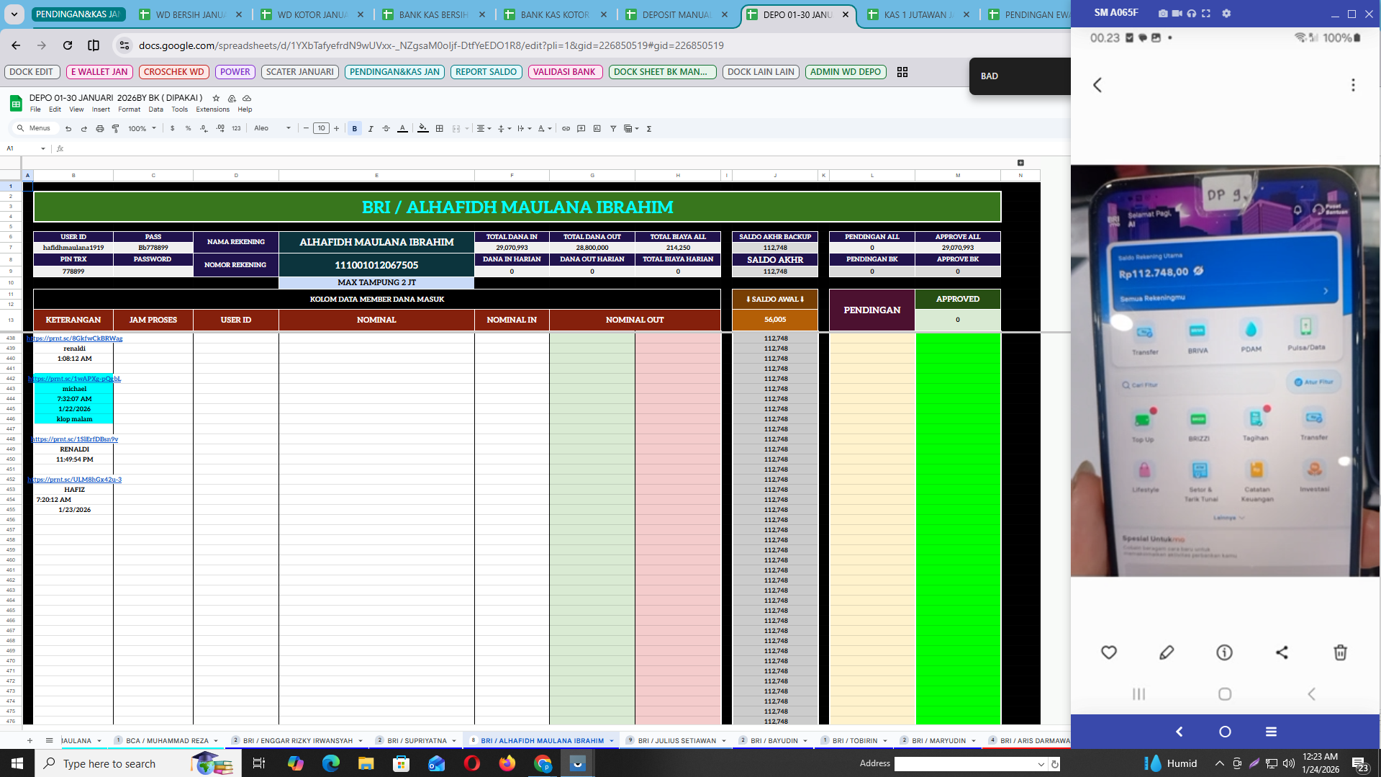Star the DEPO 01-30 JANUARI document

(x=216, y=98)
